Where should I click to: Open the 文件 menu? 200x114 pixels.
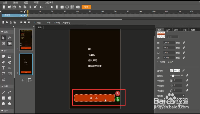click(5, 2)
